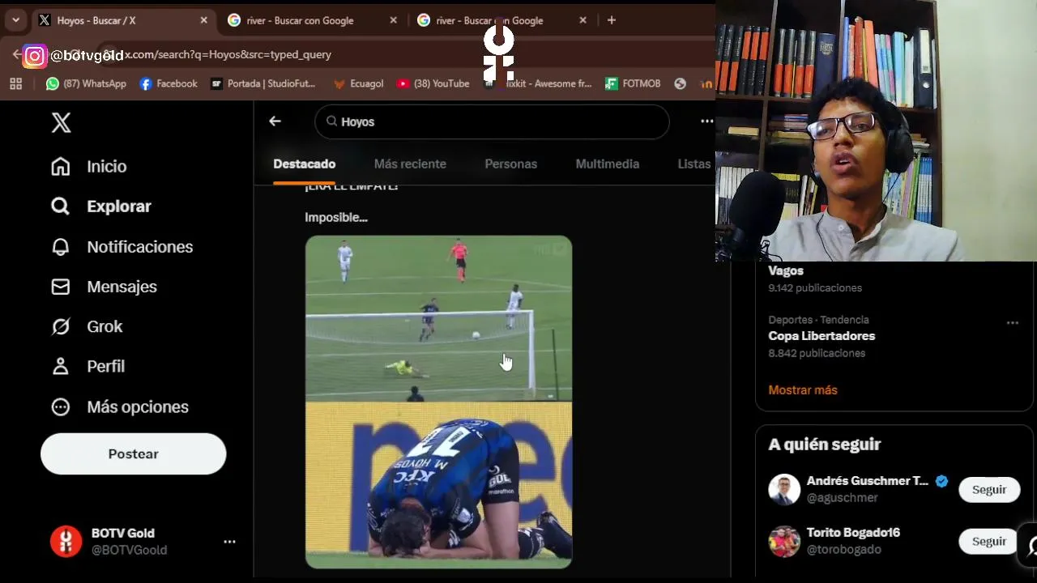
Task: Click browser back arrow
Action: point(16,54)
